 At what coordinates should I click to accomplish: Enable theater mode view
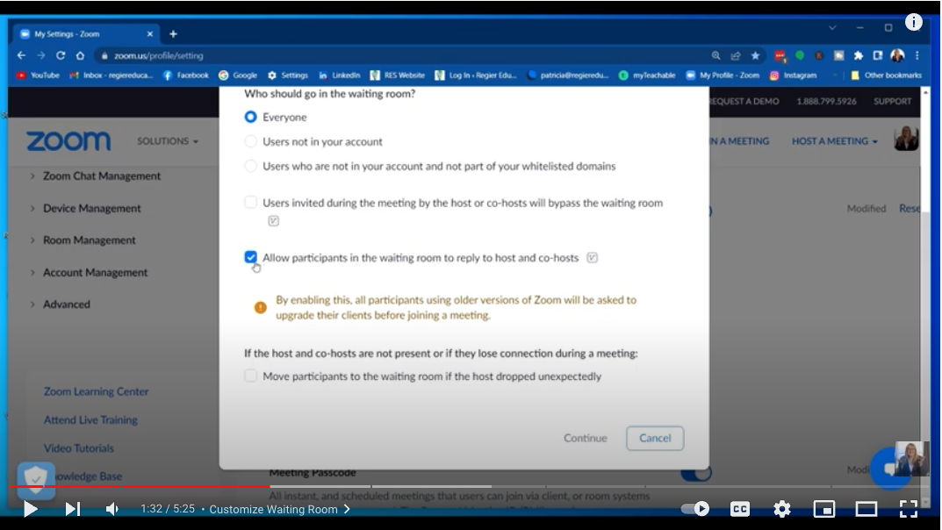tap(866, 509)
